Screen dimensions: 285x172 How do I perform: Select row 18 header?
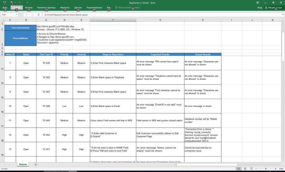tap(2, 135)
